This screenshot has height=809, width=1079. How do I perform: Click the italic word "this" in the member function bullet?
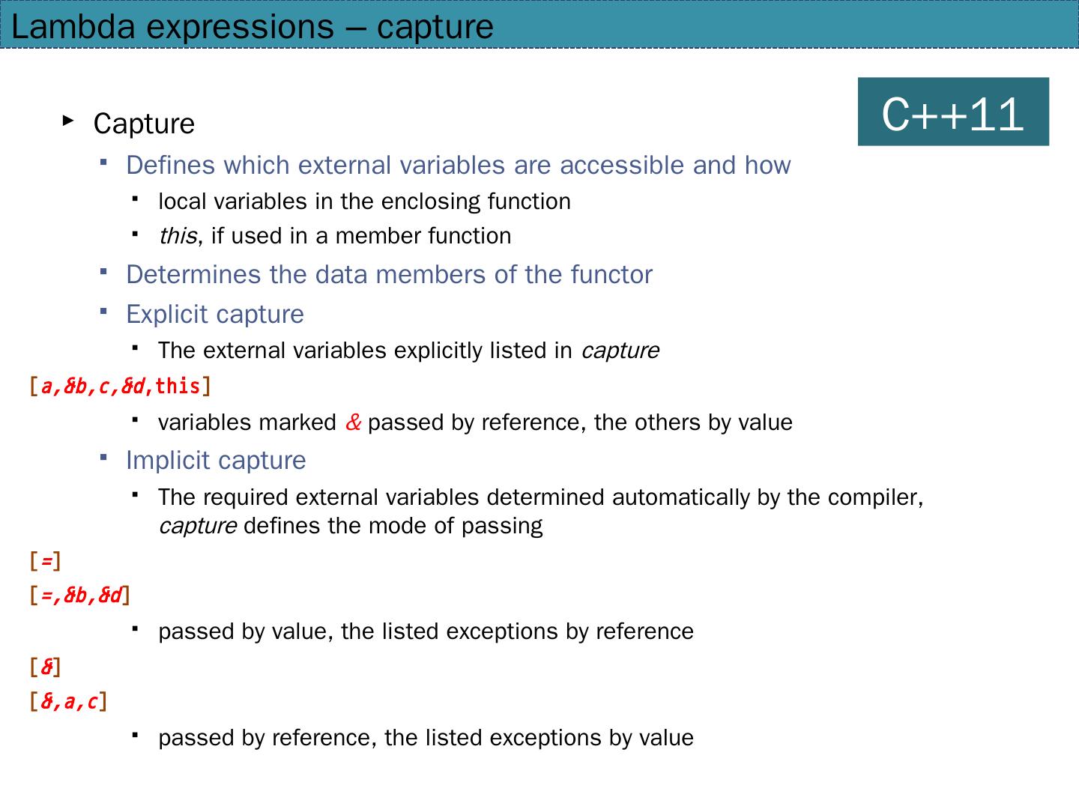(178, 236)
